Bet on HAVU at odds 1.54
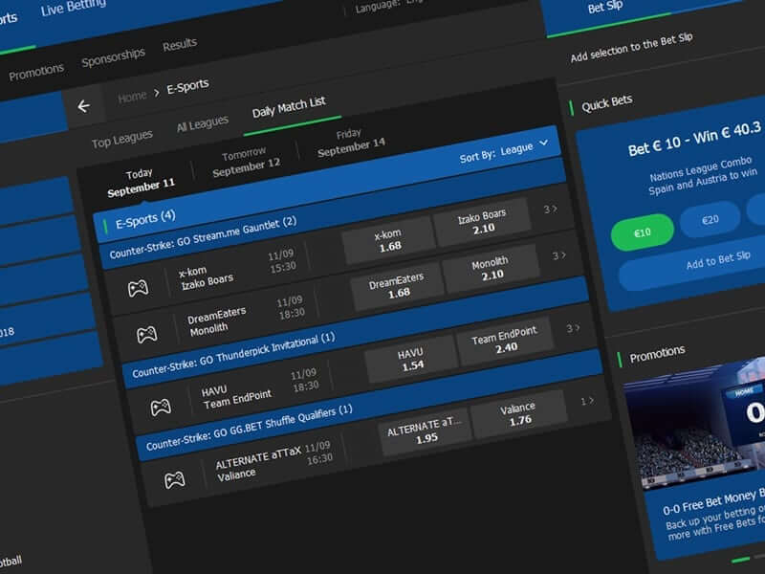This screenshot has width=765, height=574. (411, 360)
